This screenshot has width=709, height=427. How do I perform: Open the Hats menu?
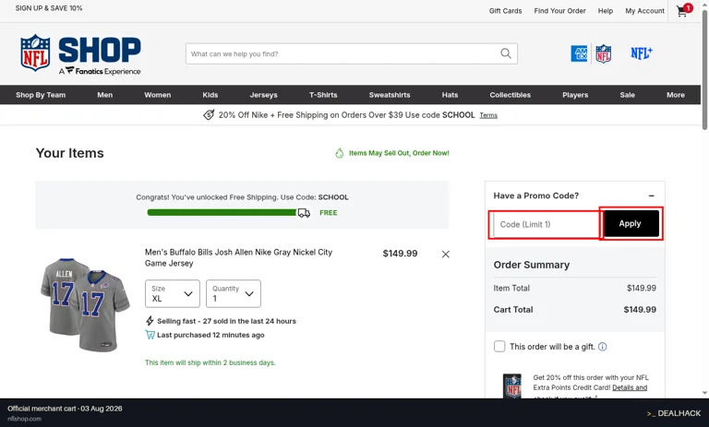450,95
